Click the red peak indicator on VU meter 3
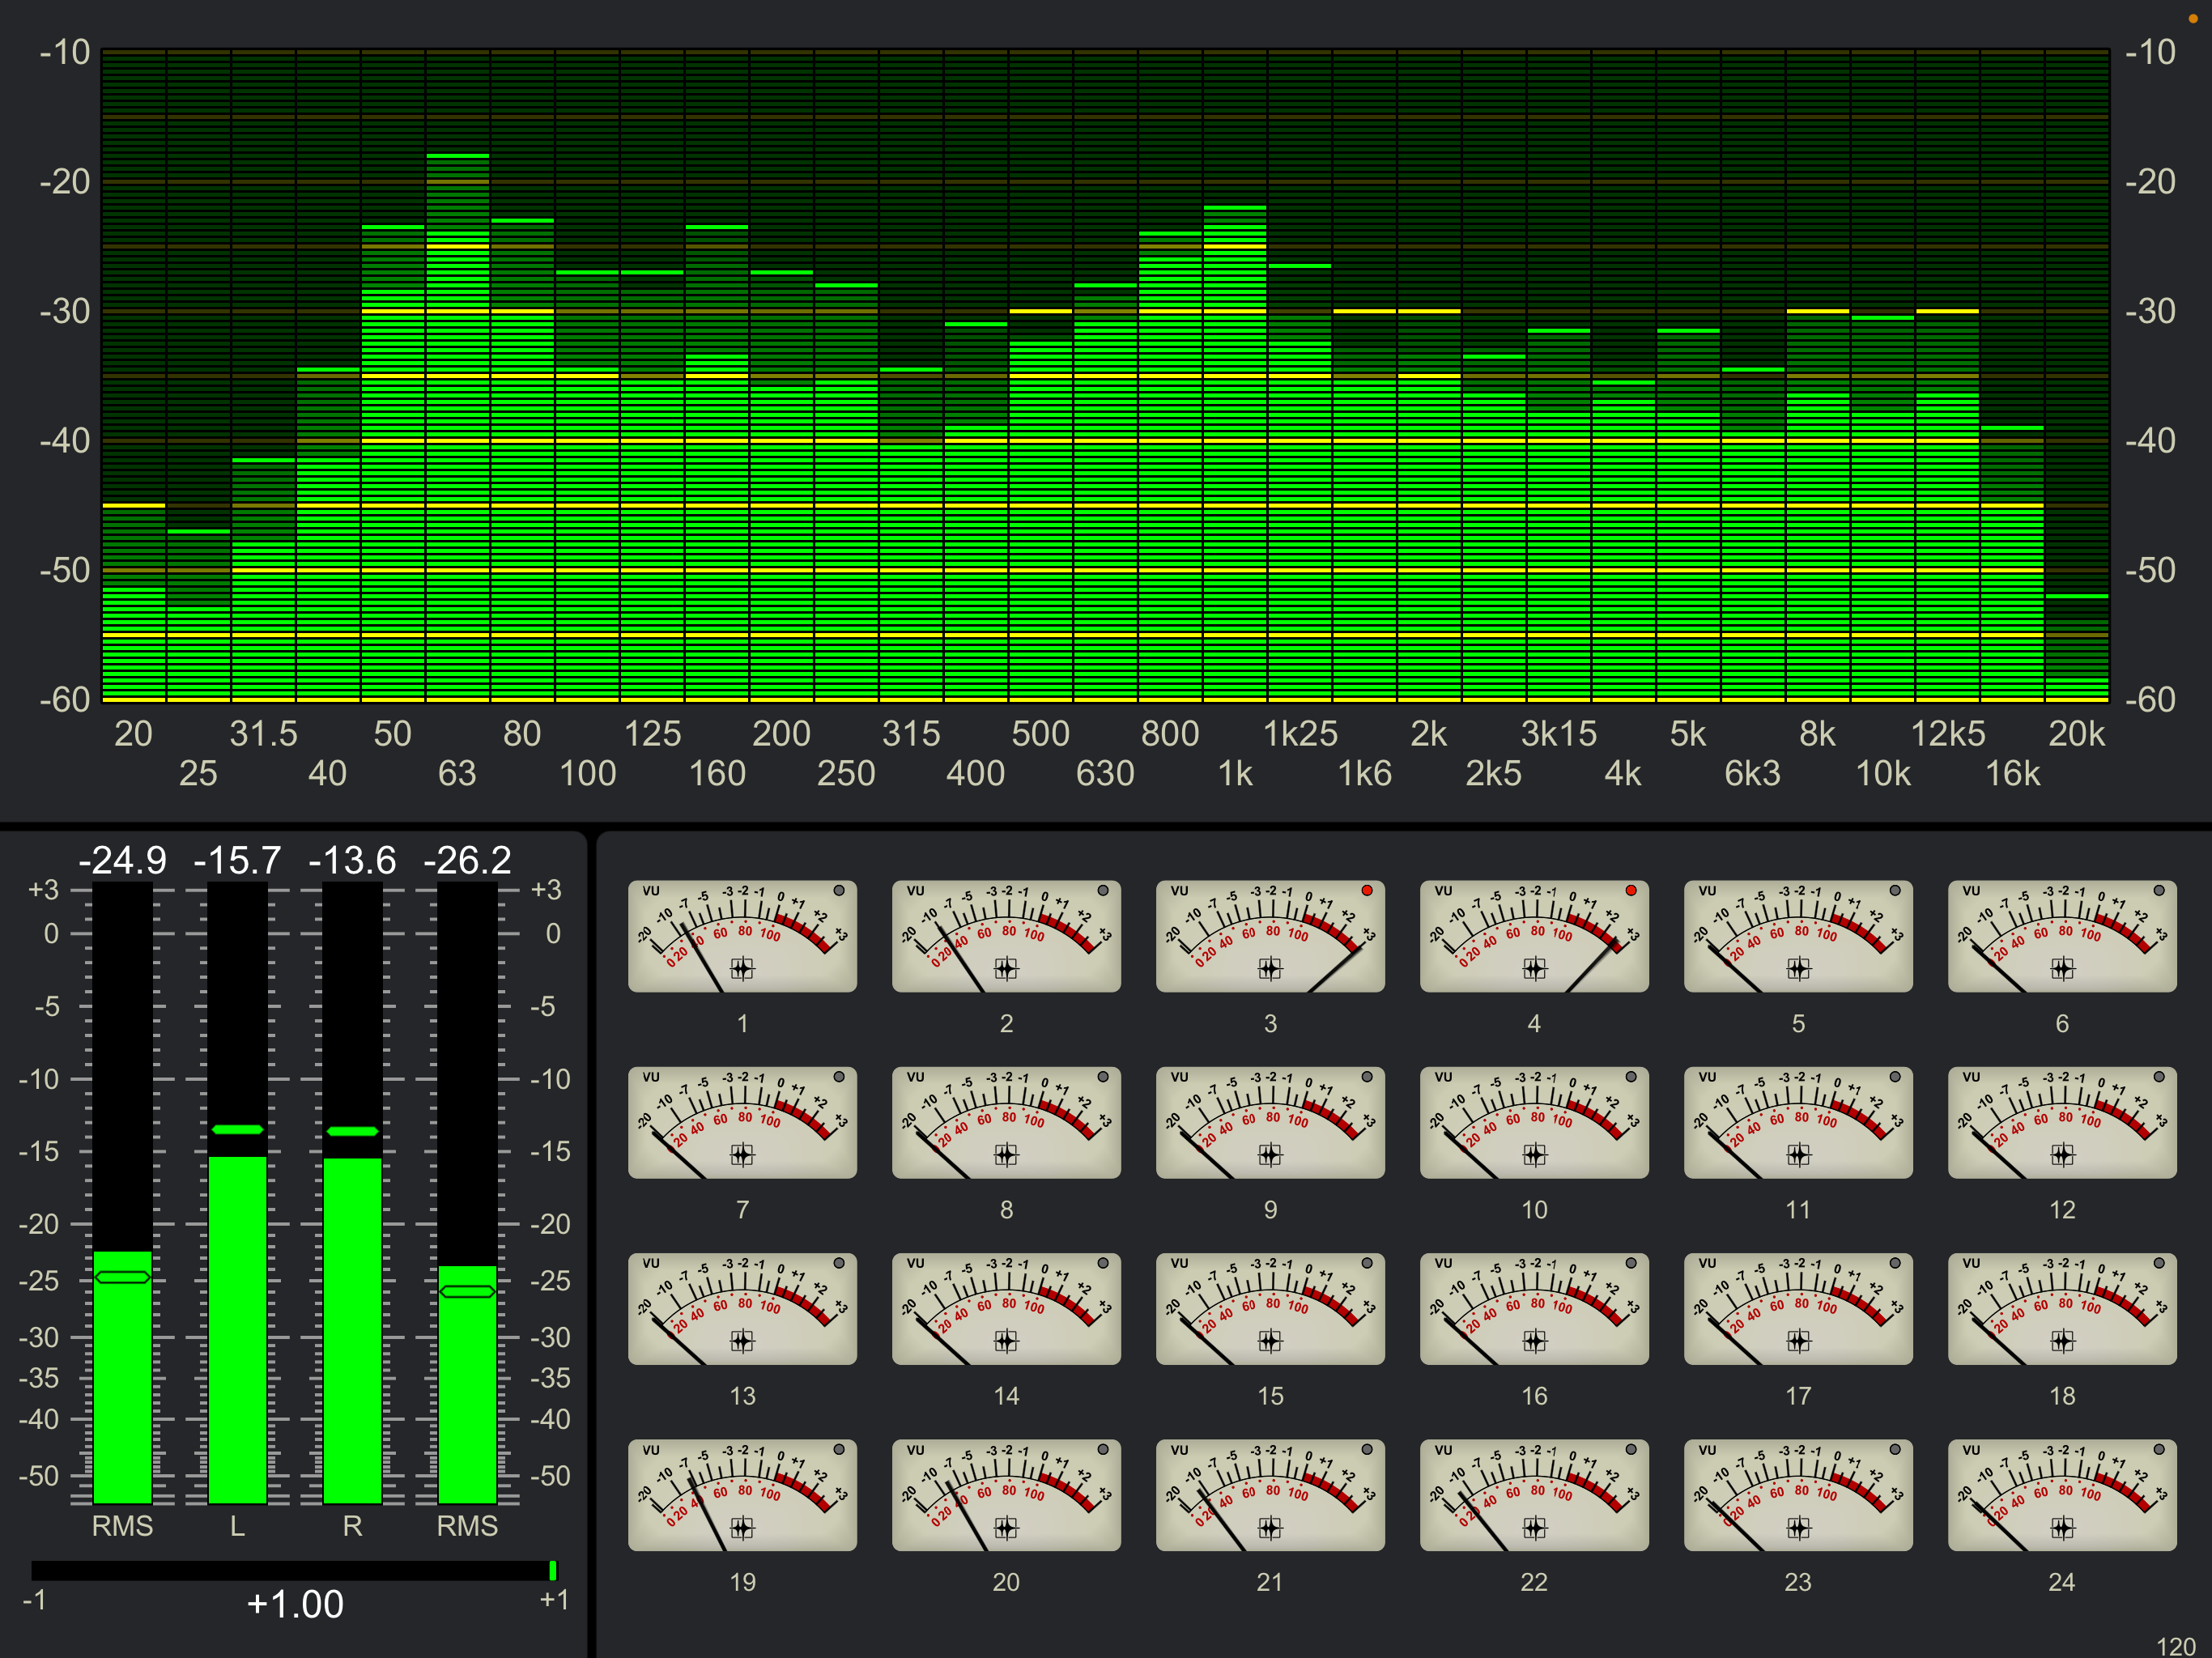The width and height of the screenshot is (2212, 1658). coord(1367,890)
